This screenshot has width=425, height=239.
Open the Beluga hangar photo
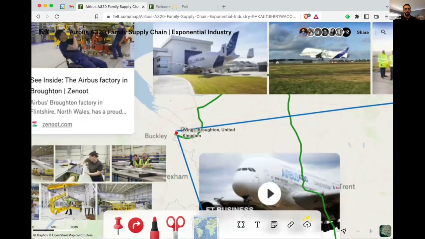(210, 58)
